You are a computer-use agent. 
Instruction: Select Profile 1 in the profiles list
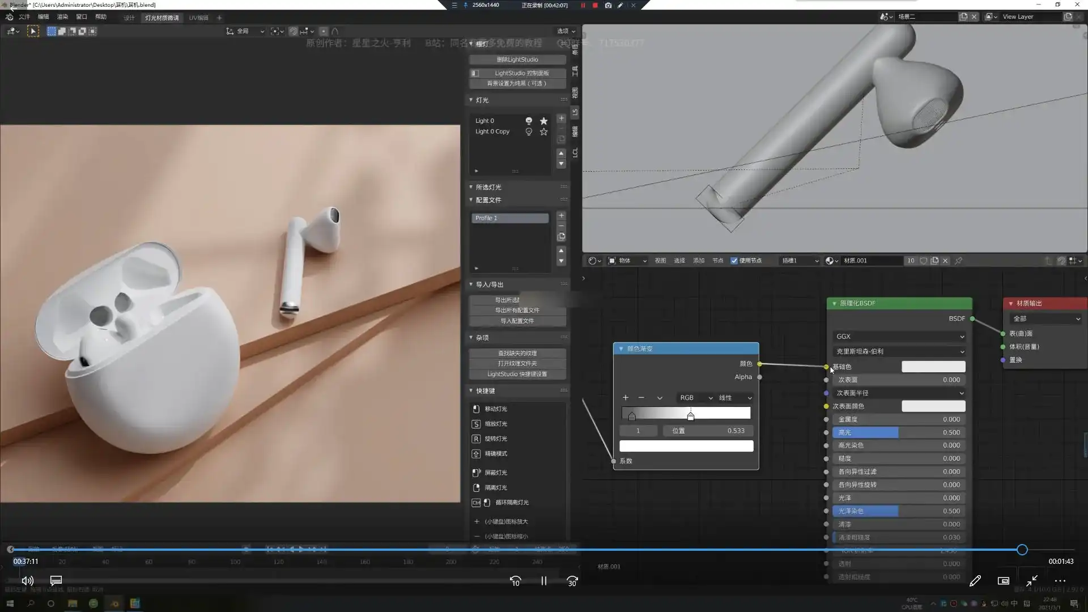(509, 218)
